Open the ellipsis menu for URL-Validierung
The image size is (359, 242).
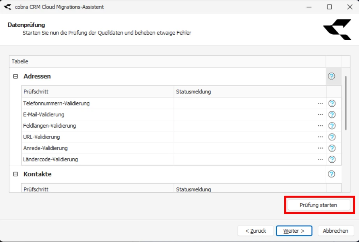coord(319,137)
